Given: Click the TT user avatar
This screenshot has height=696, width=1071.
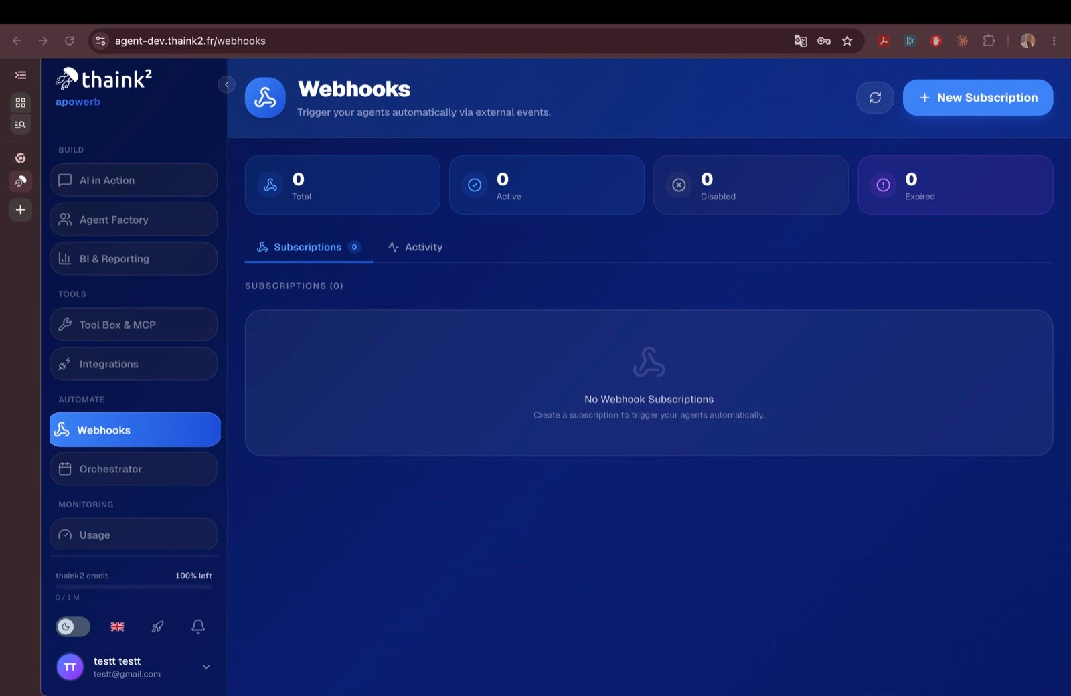Looking at the screenshot, I should coord(70,667).
